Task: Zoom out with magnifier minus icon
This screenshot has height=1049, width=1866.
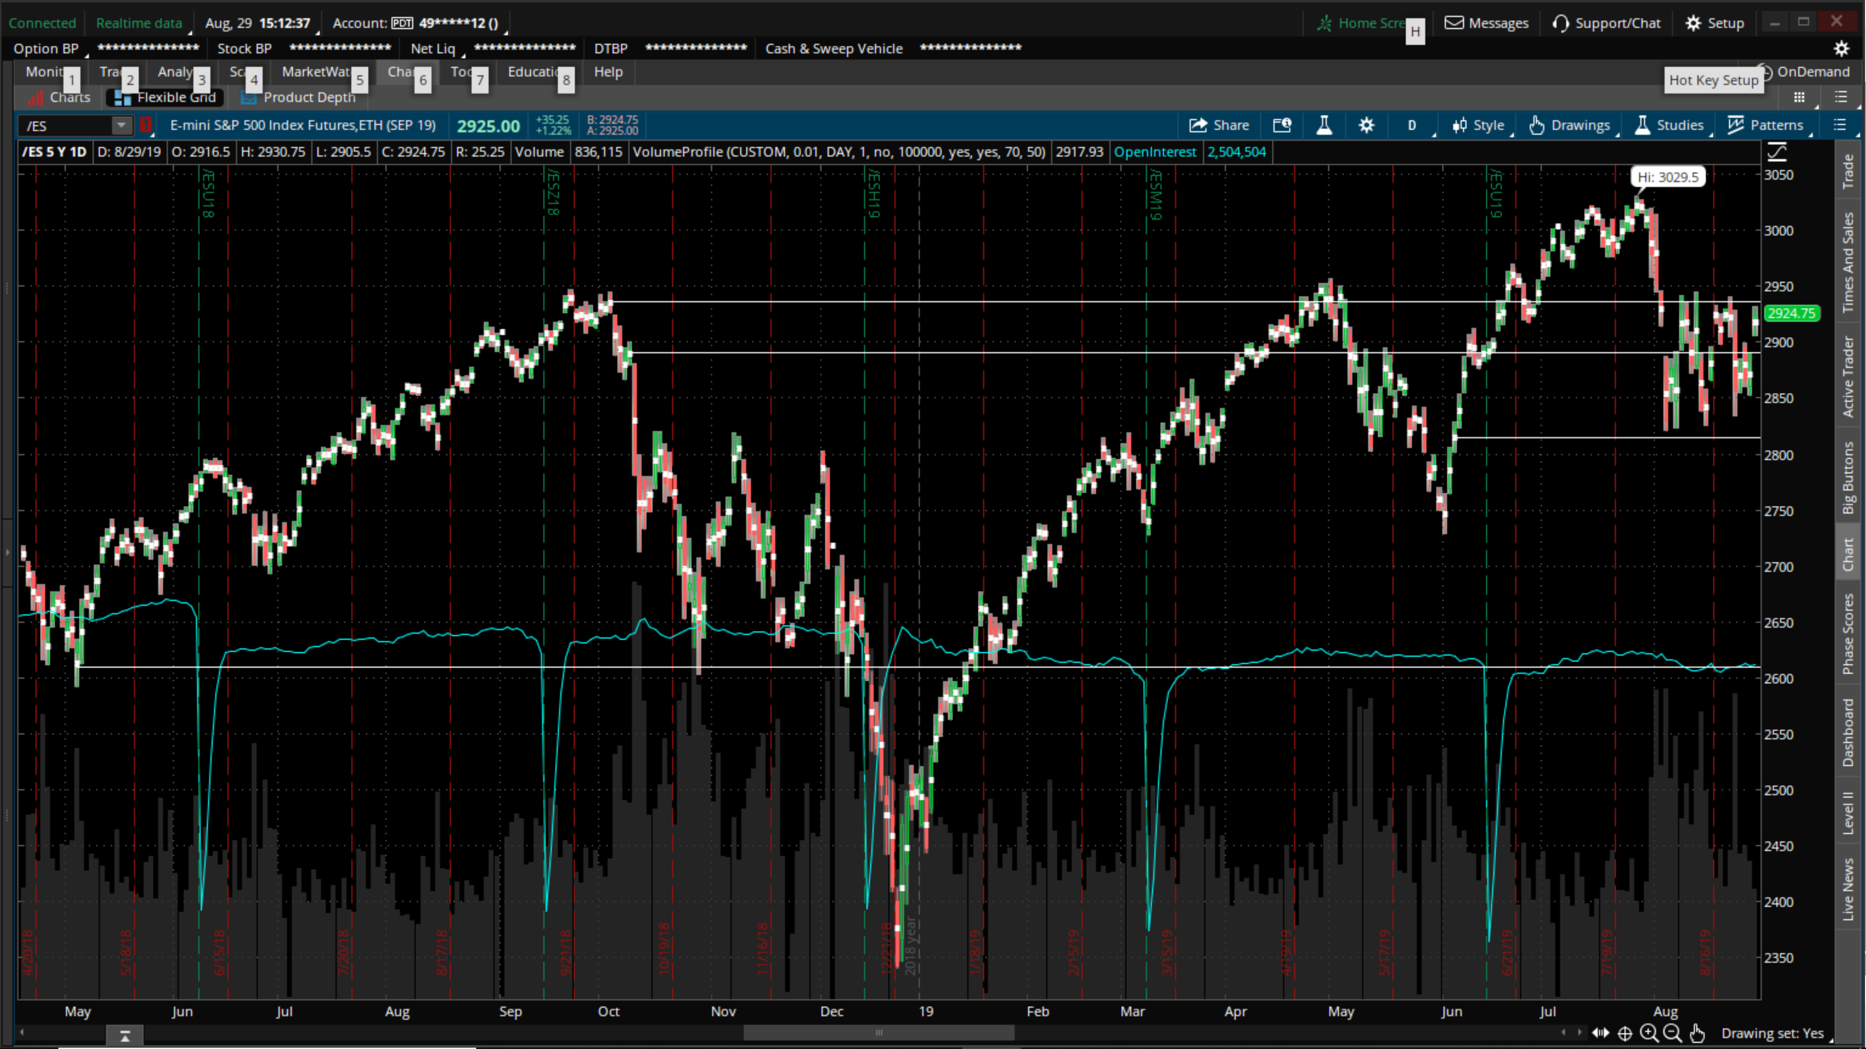Action: coord(1672,1033)
